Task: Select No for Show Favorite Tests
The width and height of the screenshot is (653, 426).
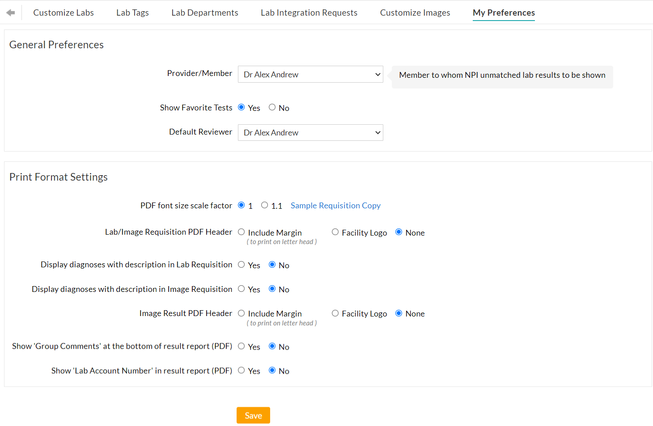Action: point(272,107)
